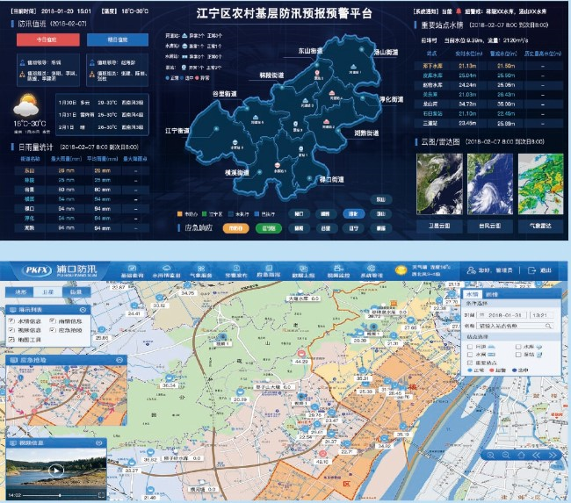Screen dimensions: 571x503
Task: Open 预警发布 navigation icon
Action: point(236,269)
